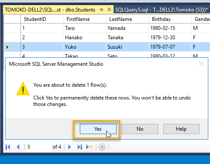Close the dbo.Students tab
The width and height of the screenshot is (210, 164).
click(x=109, y=10)
